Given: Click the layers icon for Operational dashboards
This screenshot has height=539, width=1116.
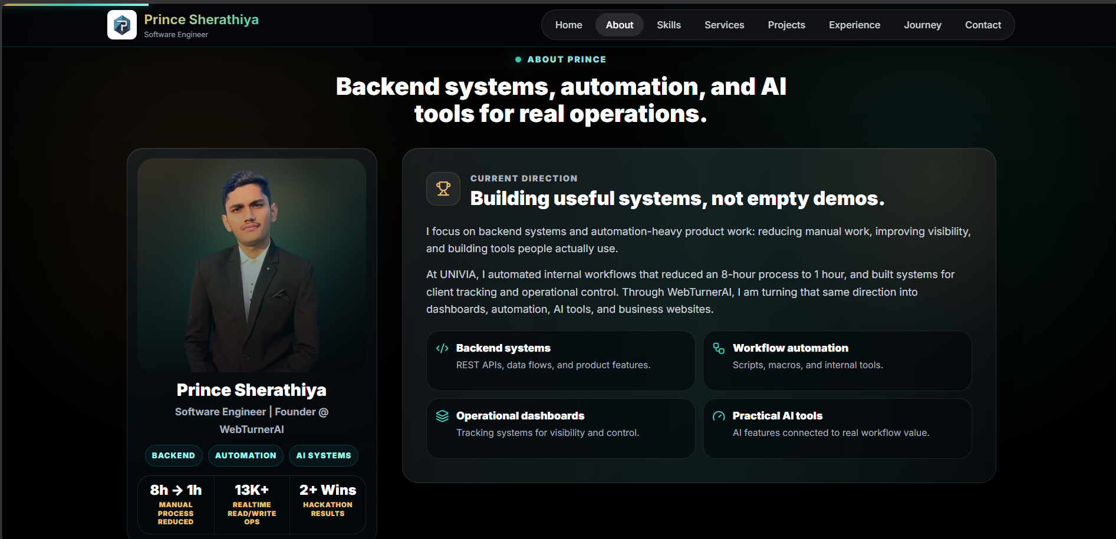Looking at the screenshot, I should pos(442,416).
